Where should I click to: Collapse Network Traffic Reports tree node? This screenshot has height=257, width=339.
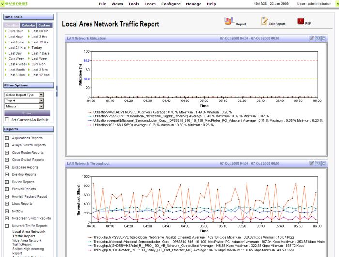pyautogui.click(x=7, y=226)
